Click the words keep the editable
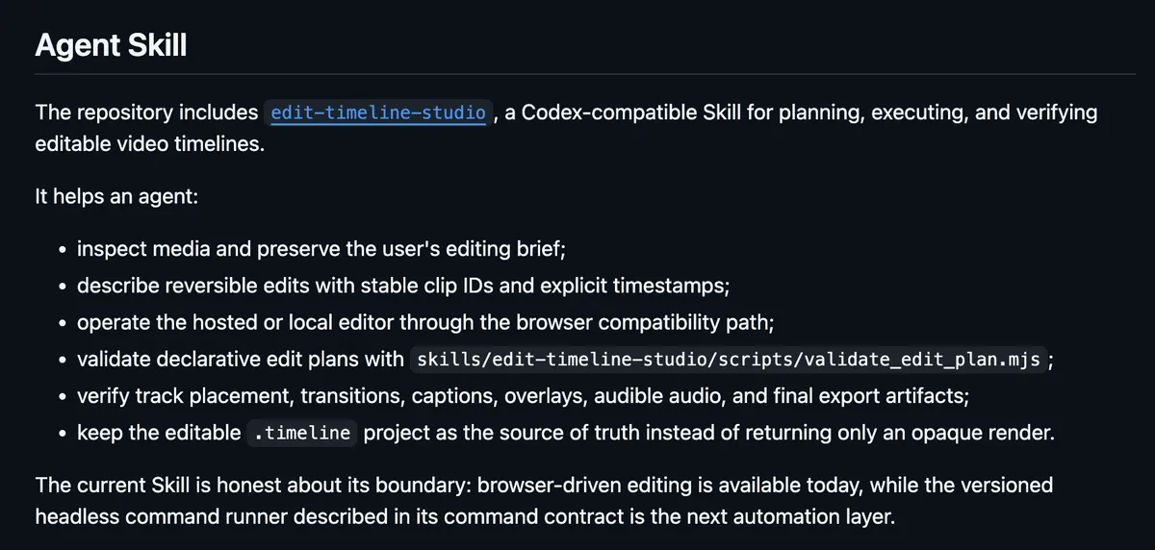1155x550 pixels. (159, 433)
